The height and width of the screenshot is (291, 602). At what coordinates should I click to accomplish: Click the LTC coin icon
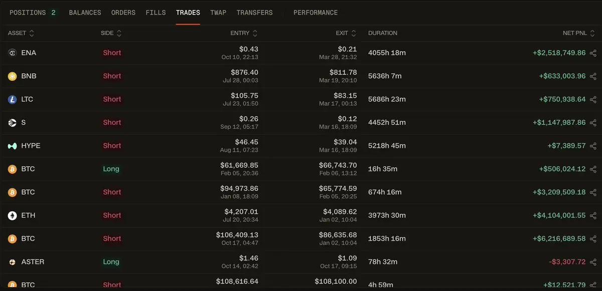13,99
